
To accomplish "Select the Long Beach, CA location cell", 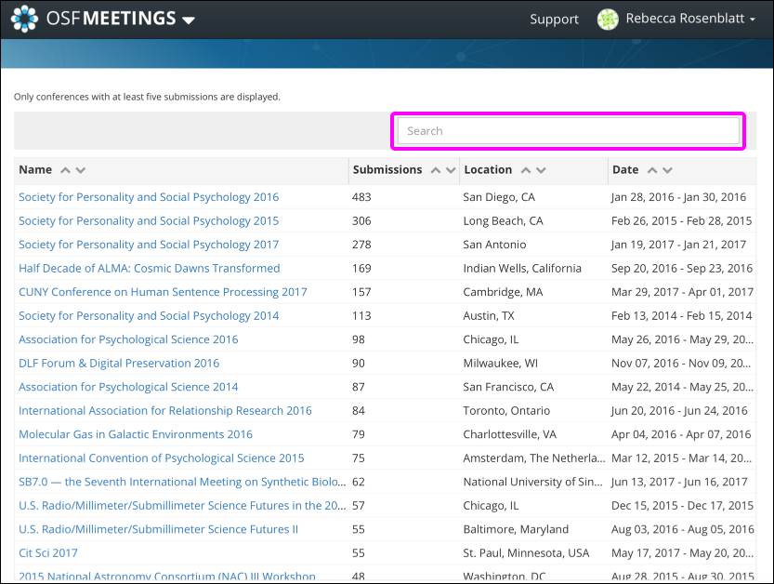I will pyautogui.click(x=503, y=220).
